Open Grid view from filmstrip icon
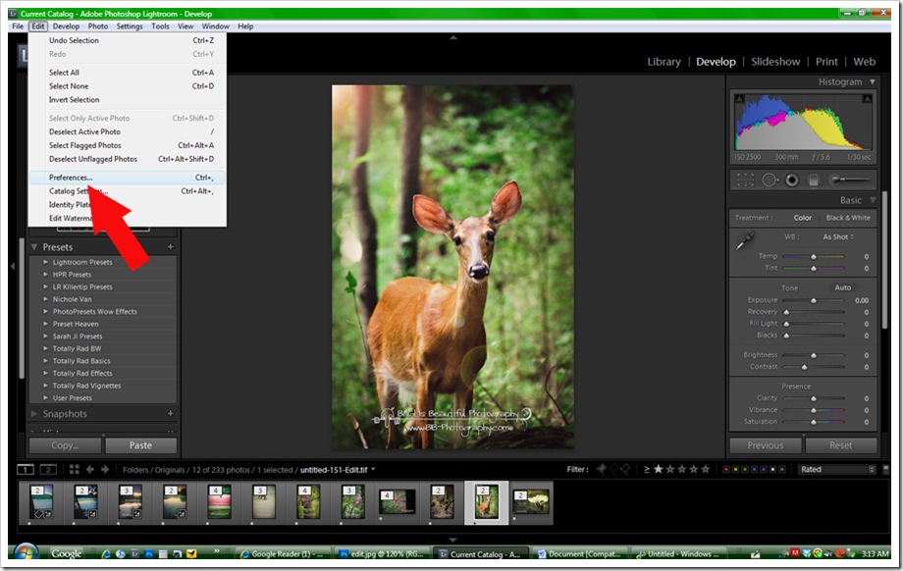The width and height of the screenshot is (903, 571). point(75,470)
